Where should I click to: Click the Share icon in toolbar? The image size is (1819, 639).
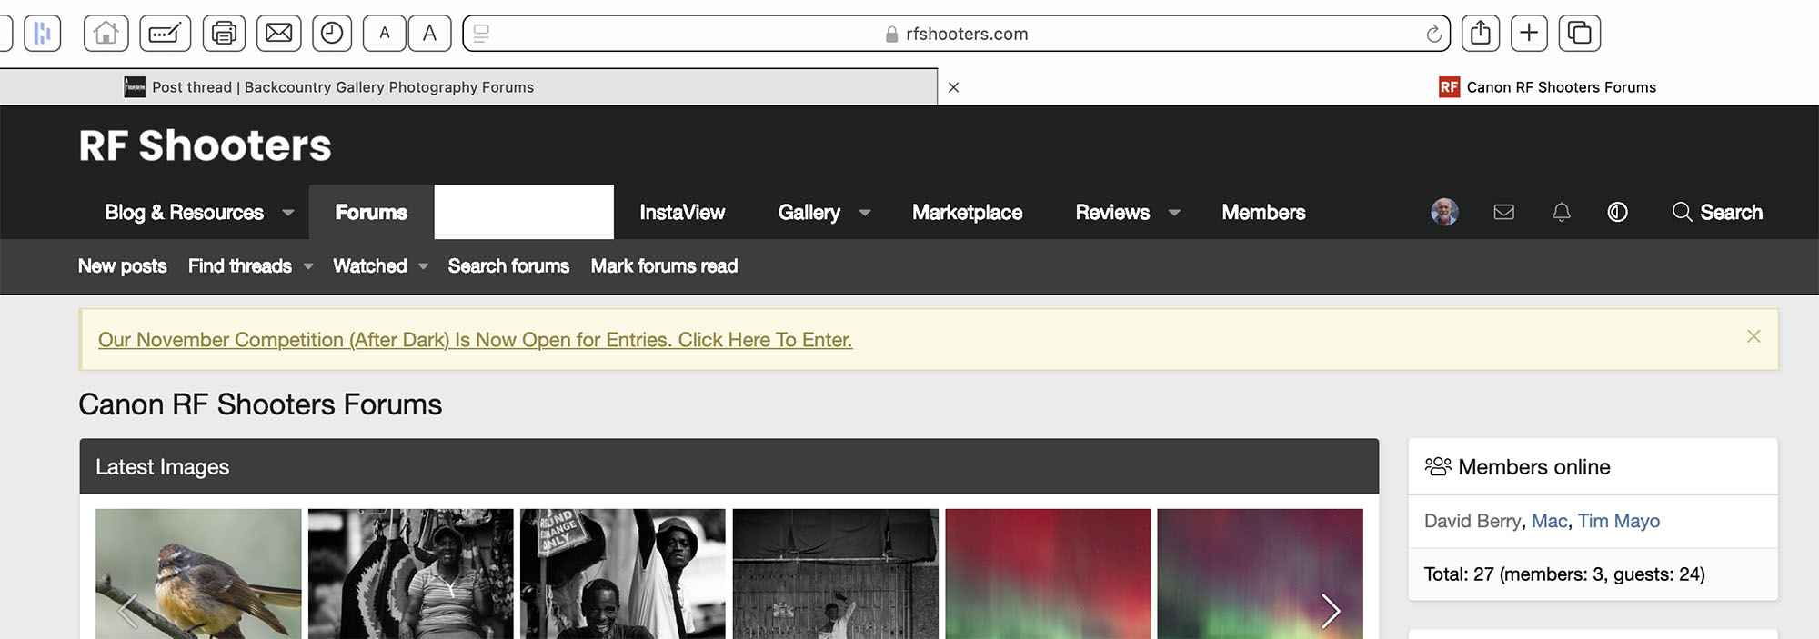pyautogui.click(x=1481, y=34)
